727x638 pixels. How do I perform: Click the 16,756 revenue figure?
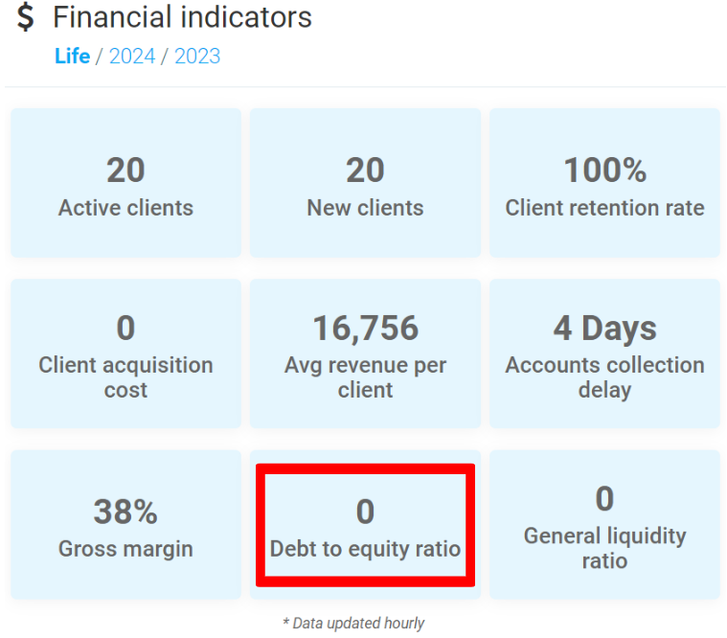point(365,329)
